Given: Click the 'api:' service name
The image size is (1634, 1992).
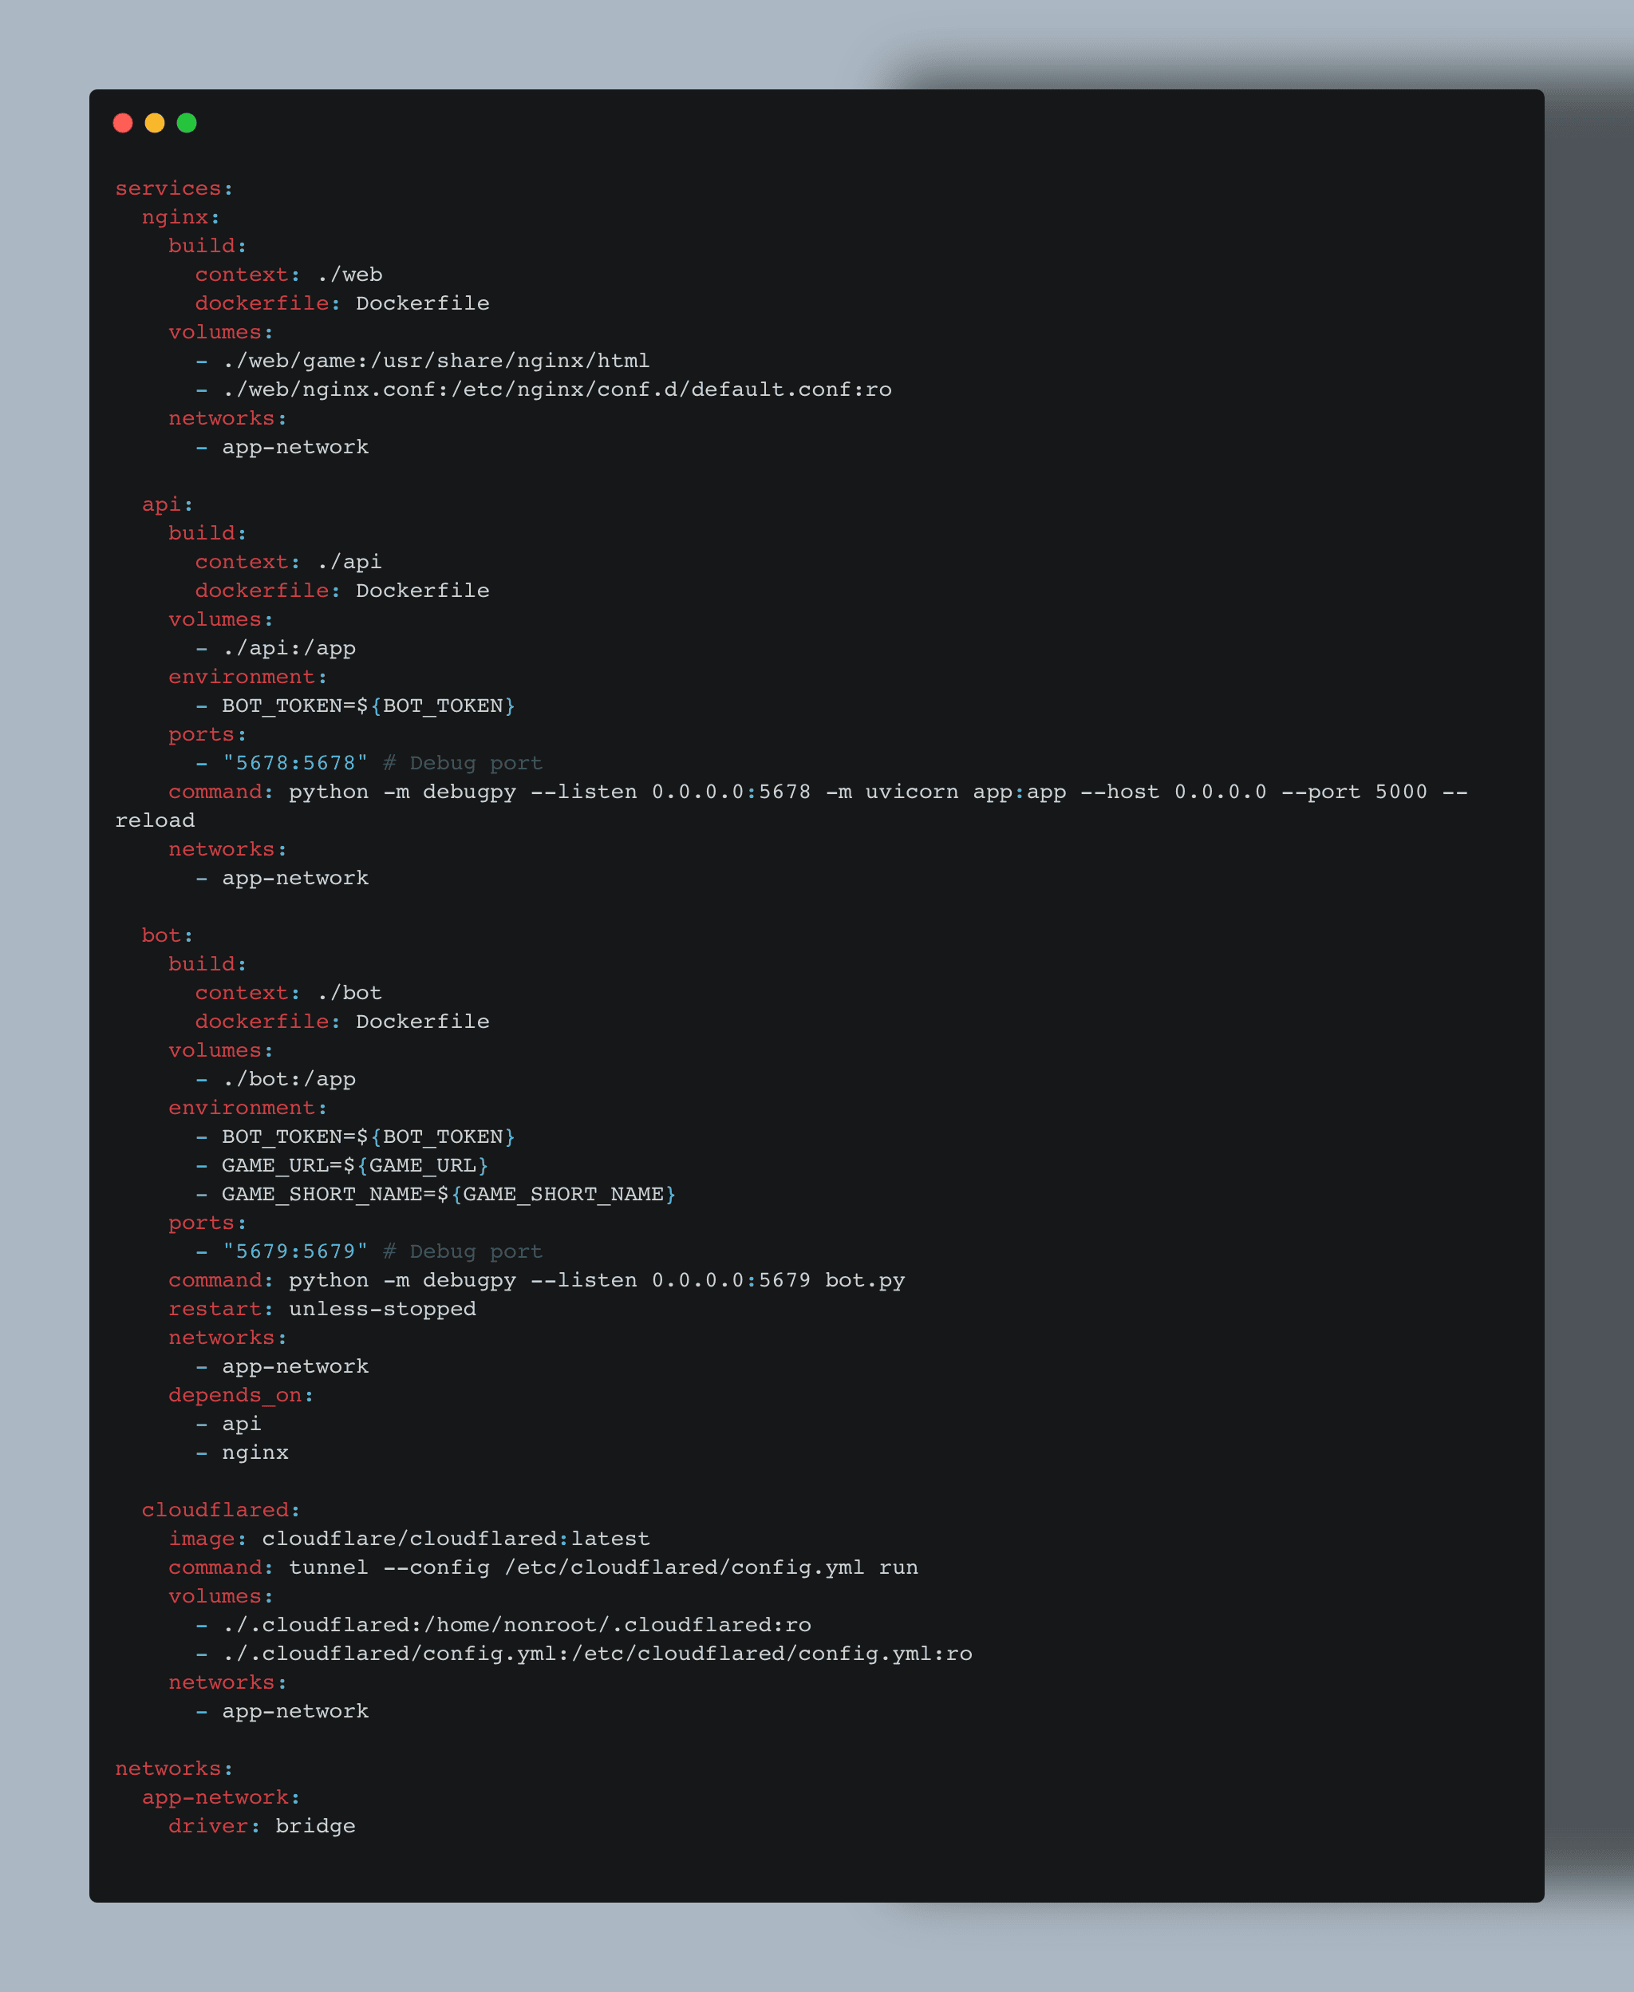Looking at the screenshot, I should (168, 504).
